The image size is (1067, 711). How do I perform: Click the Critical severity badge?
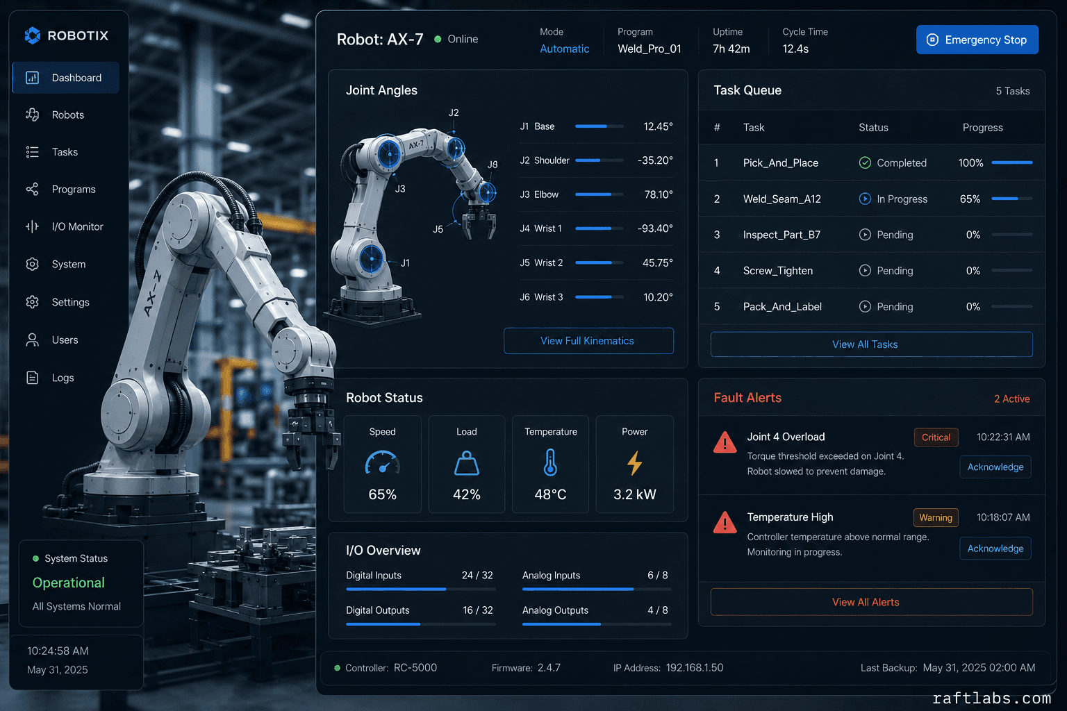point(936,437)
